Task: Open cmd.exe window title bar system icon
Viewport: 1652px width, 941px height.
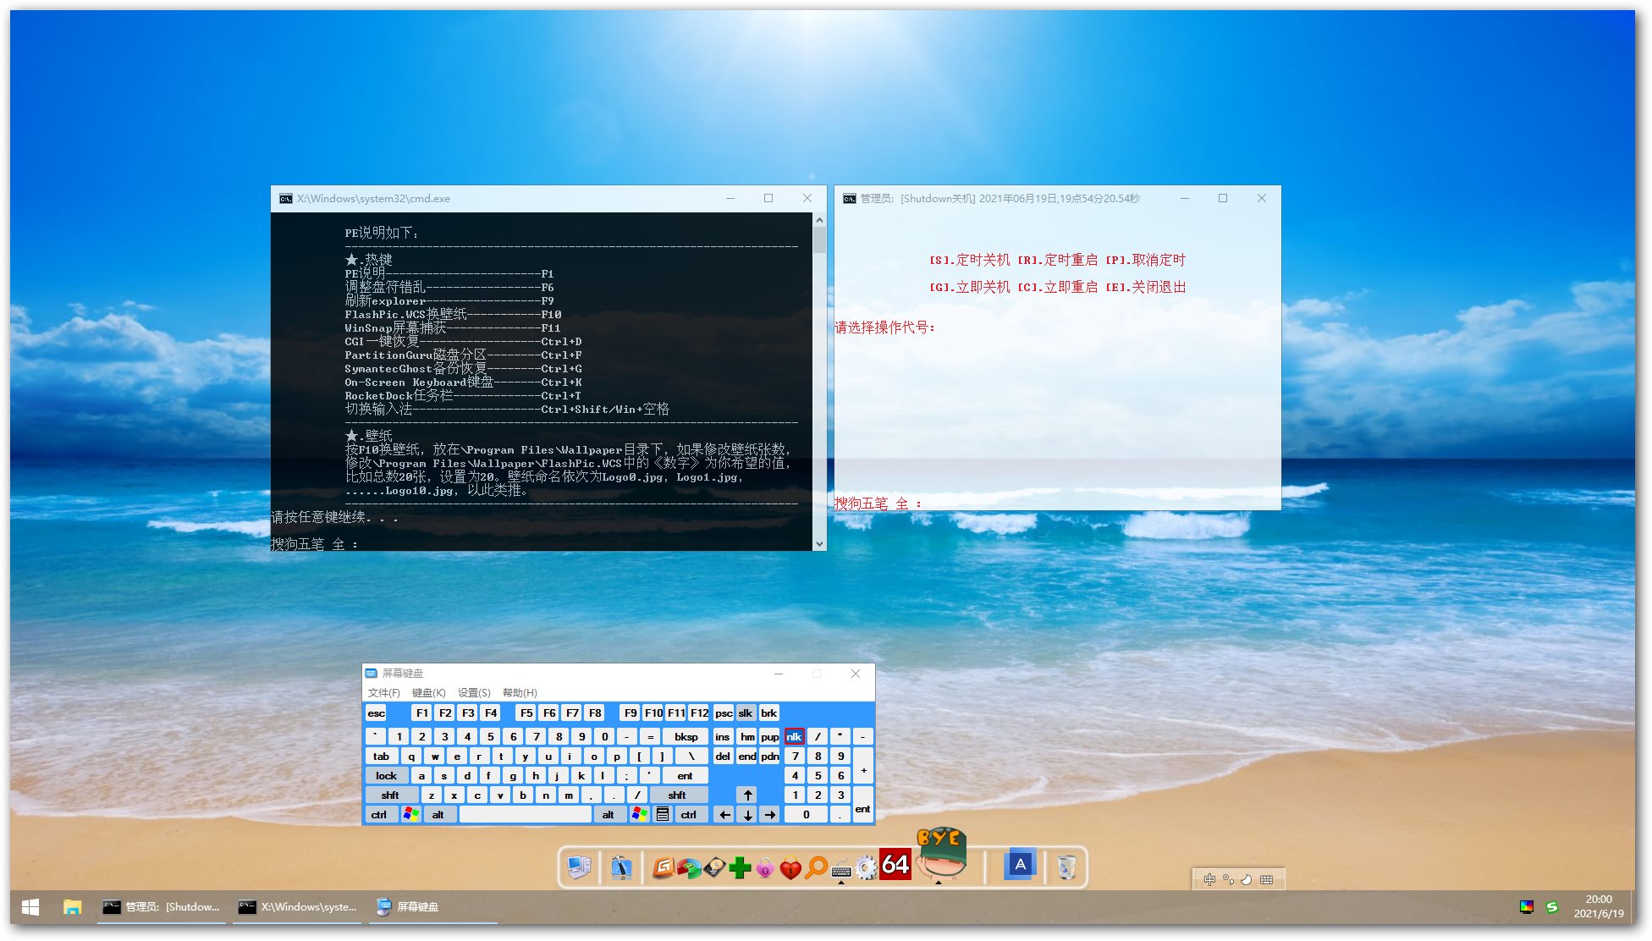Action: point(286,199)
